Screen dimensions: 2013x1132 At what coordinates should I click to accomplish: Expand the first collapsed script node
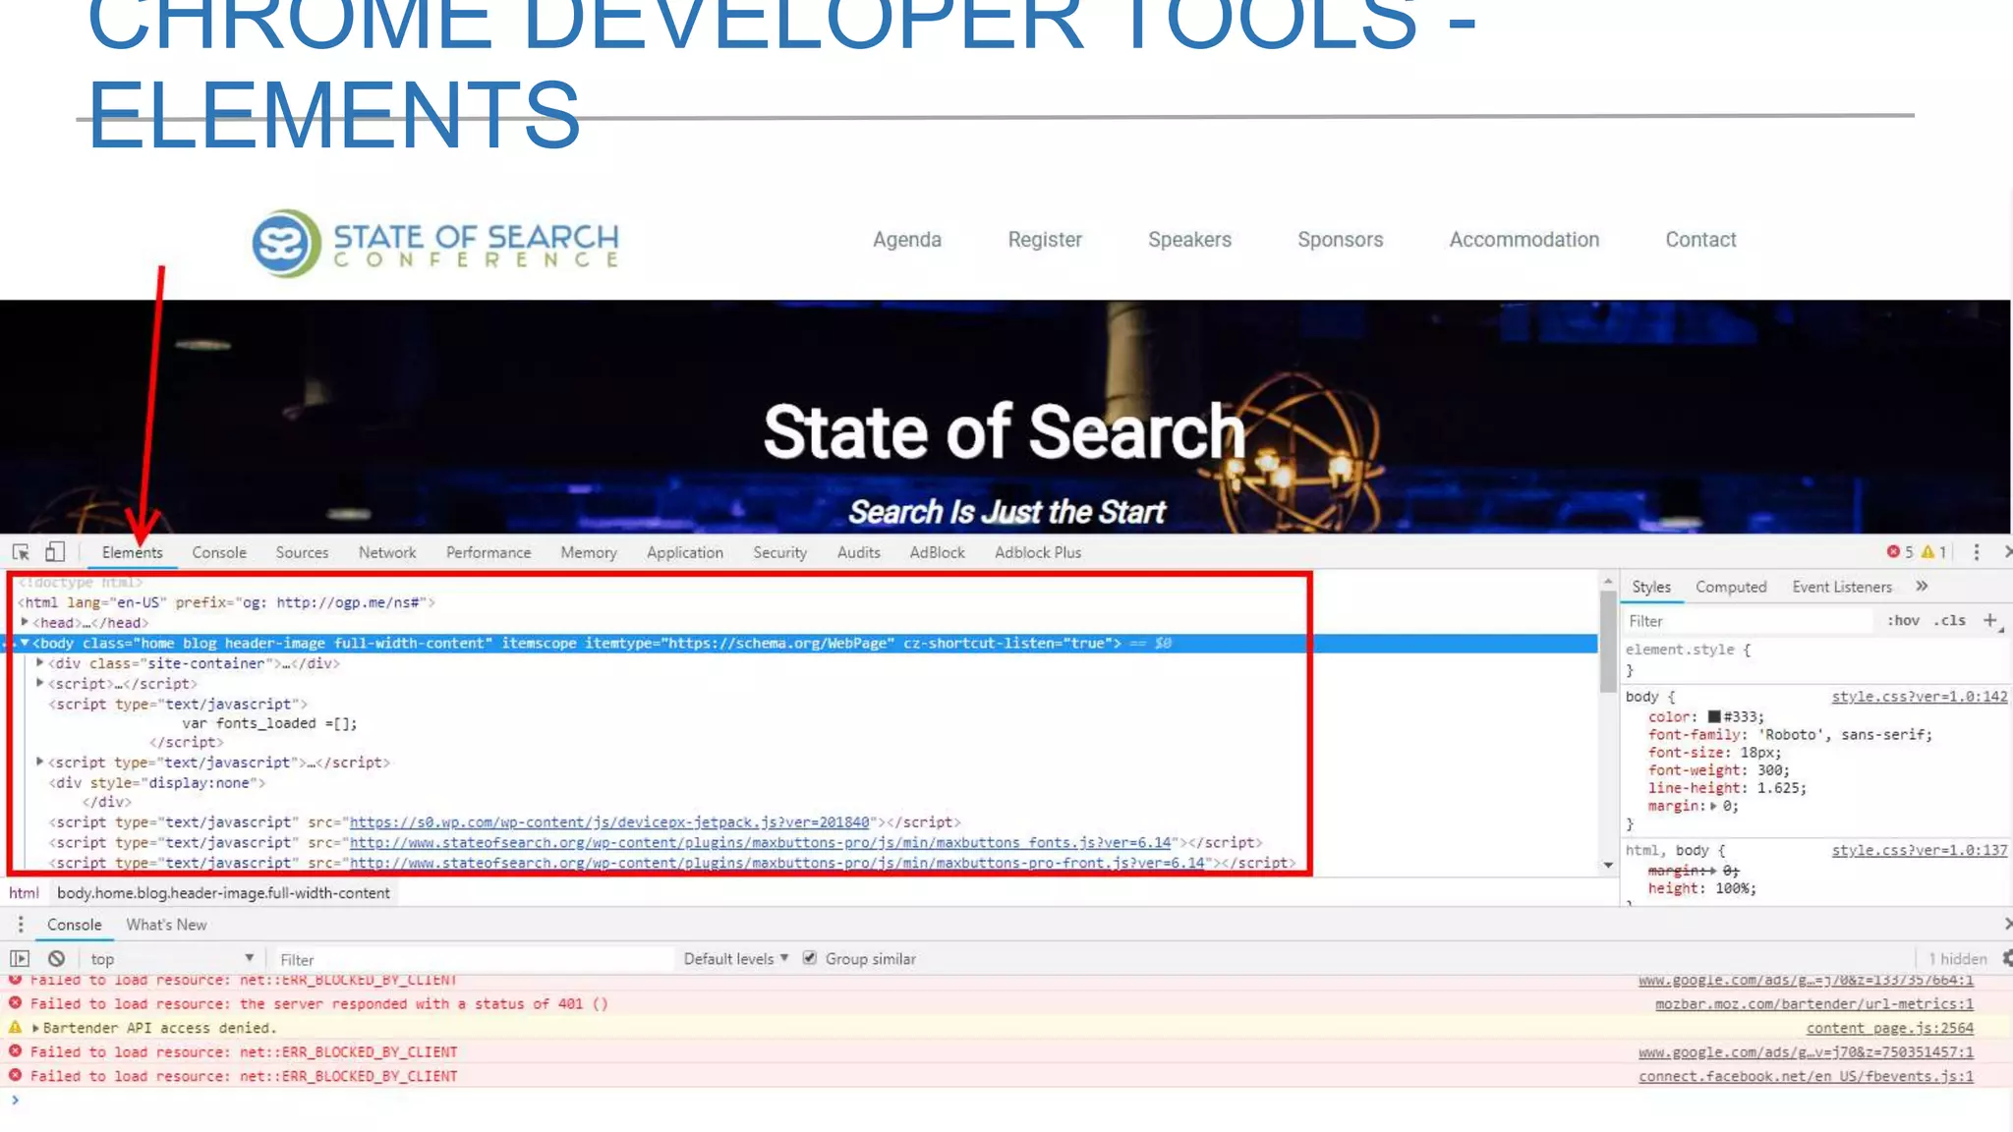[x=40, y=682]
